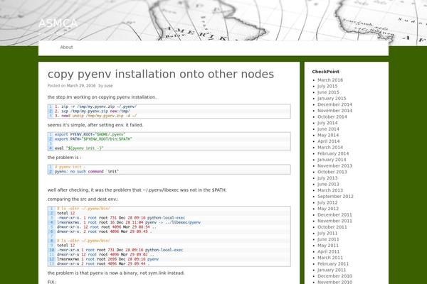Image resolution: width=427 pixels, height=284 pixels.
Task: Open November 2011 archive
Action: (334, 221)
